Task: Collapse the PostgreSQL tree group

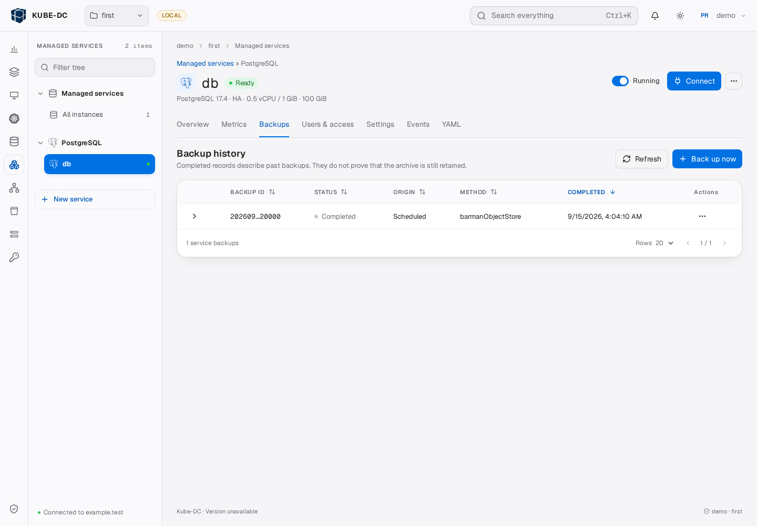Action: pos(40,143)
